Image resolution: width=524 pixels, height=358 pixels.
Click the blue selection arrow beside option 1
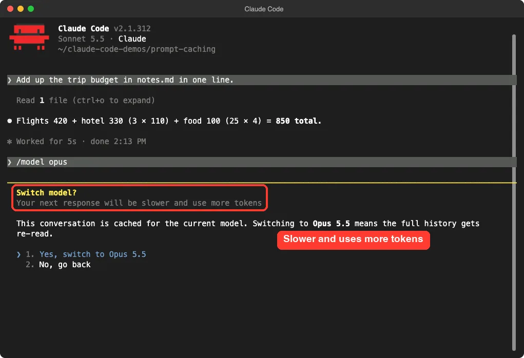pos(18,254)
